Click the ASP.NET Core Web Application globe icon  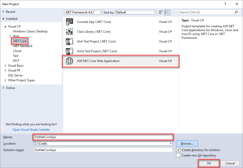69,61
